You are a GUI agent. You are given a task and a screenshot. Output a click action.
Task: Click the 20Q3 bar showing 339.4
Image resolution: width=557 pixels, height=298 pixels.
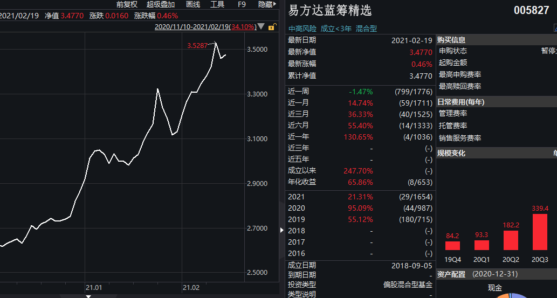[x=540, y=232]
